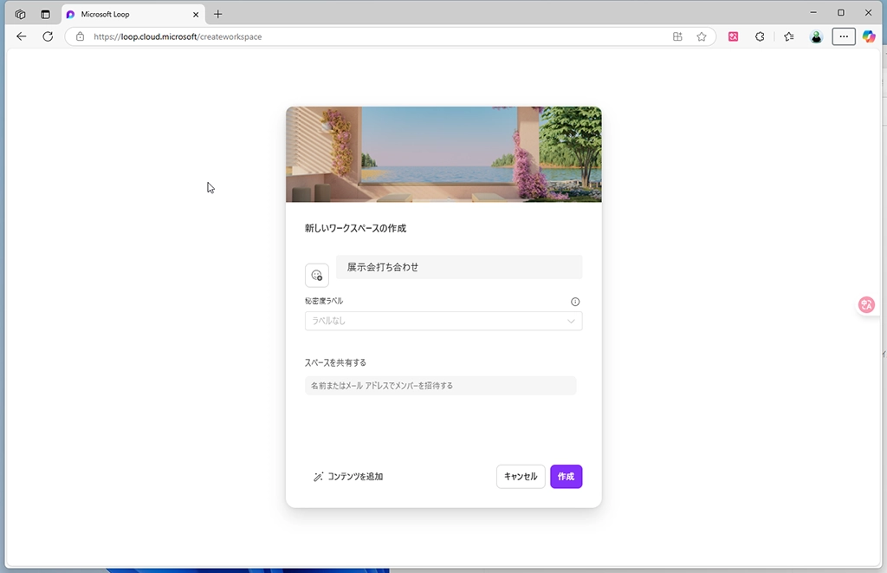The height and width of the screenshot is (573, 887).
Task: Open the Extensions puzzle menu
Action: pos(760,36)
